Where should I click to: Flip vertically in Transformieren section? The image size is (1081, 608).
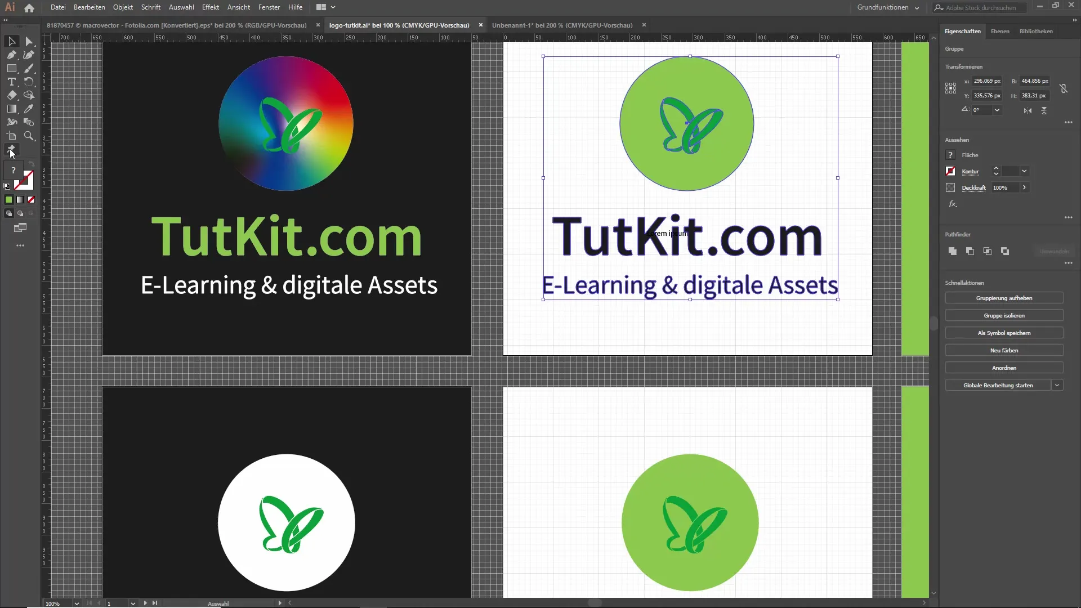(x=1044, y=110)
